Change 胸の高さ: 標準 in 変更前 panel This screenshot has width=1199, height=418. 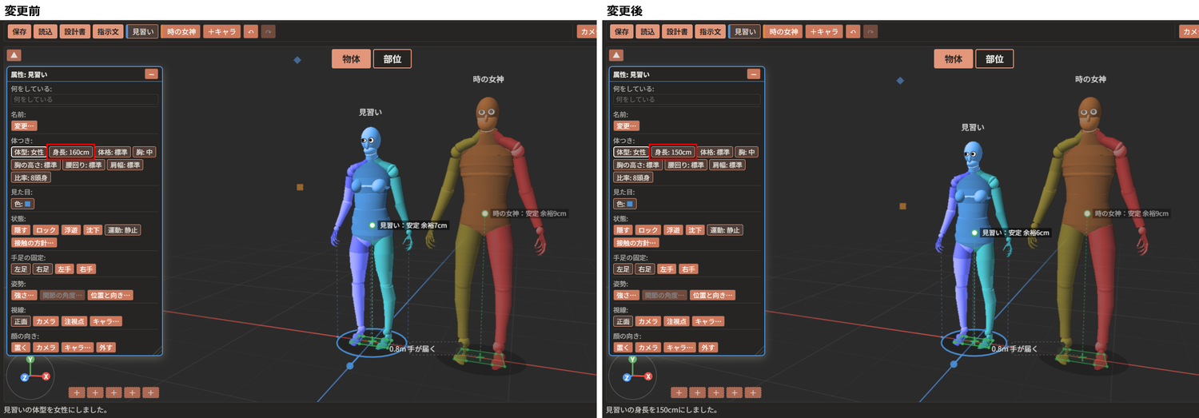tap(35, 165)
